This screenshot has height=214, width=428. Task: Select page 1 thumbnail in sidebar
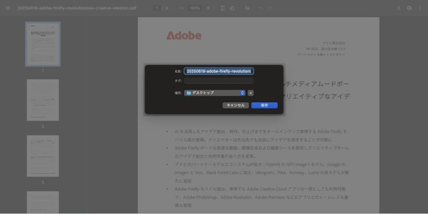tap(43, 44)
